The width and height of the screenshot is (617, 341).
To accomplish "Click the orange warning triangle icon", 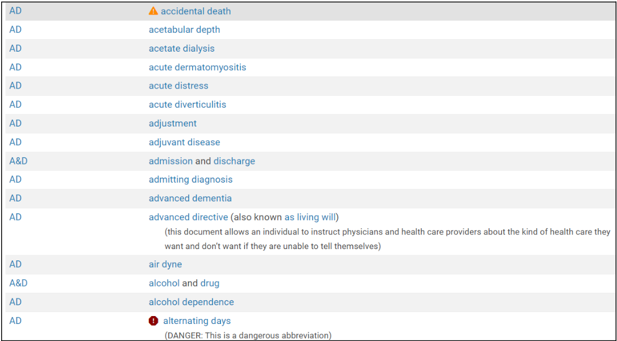I will point(153,11).
